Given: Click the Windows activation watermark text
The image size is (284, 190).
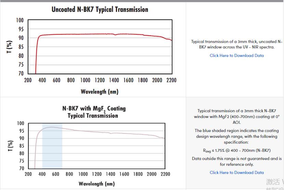Looking at the screenshot, I should click(274, 182).
